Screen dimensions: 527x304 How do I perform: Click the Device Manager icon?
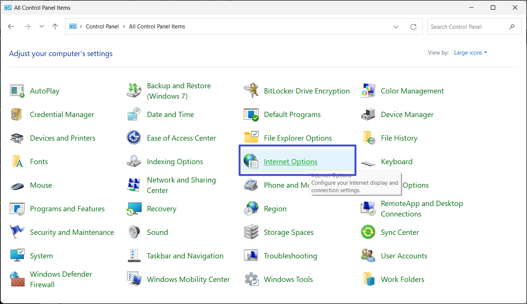coord(368,114)
